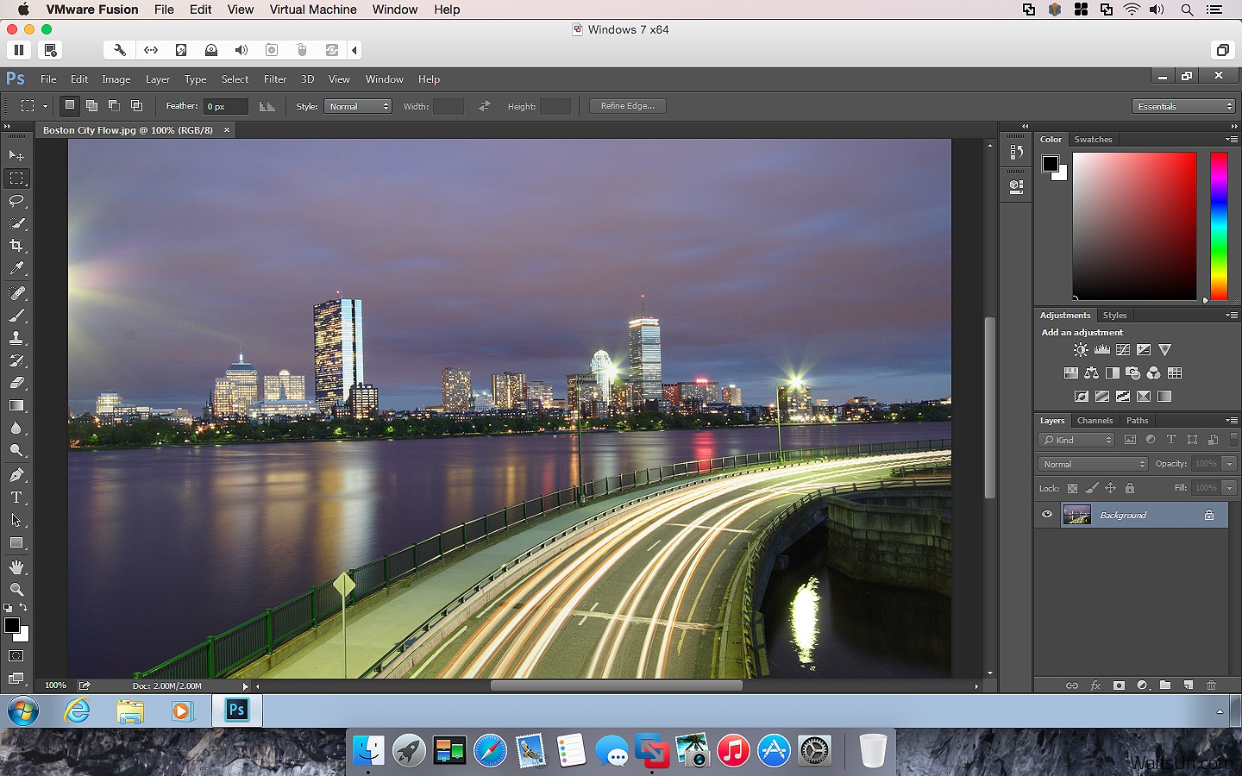Open the Filter menu
The image size is (1242, 776).
(x=275, y=79)
